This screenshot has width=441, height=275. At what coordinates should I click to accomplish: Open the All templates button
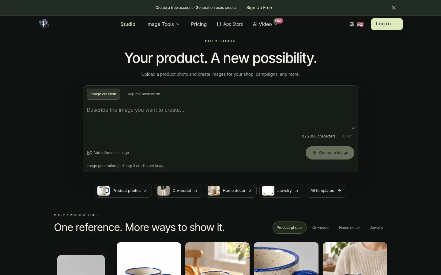(x=326, y=191)
